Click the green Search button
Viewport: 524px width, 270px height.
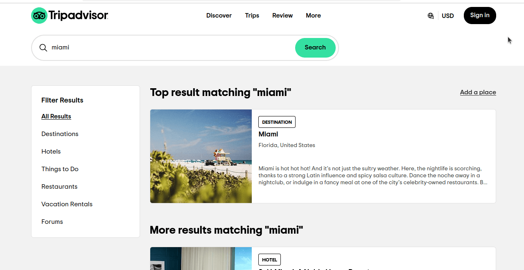315,48
